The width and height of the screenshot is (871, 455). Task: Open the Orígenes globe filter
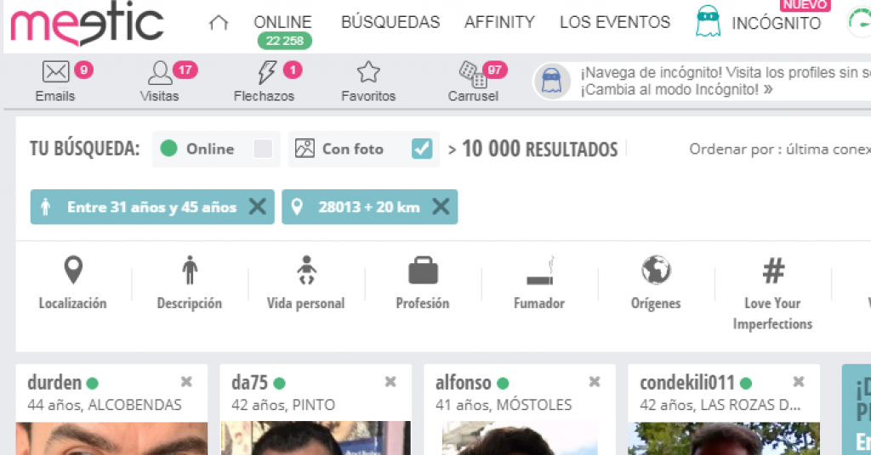[656, 284]
